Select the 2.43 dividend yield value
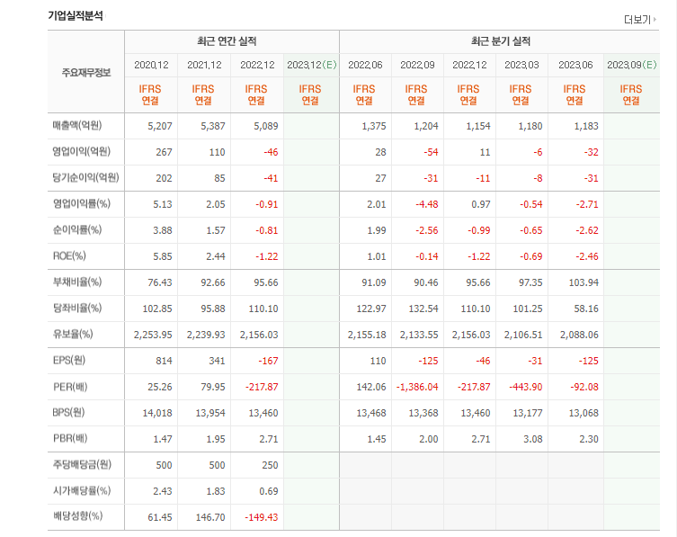677x537 pixels. [x=163, y=491]
